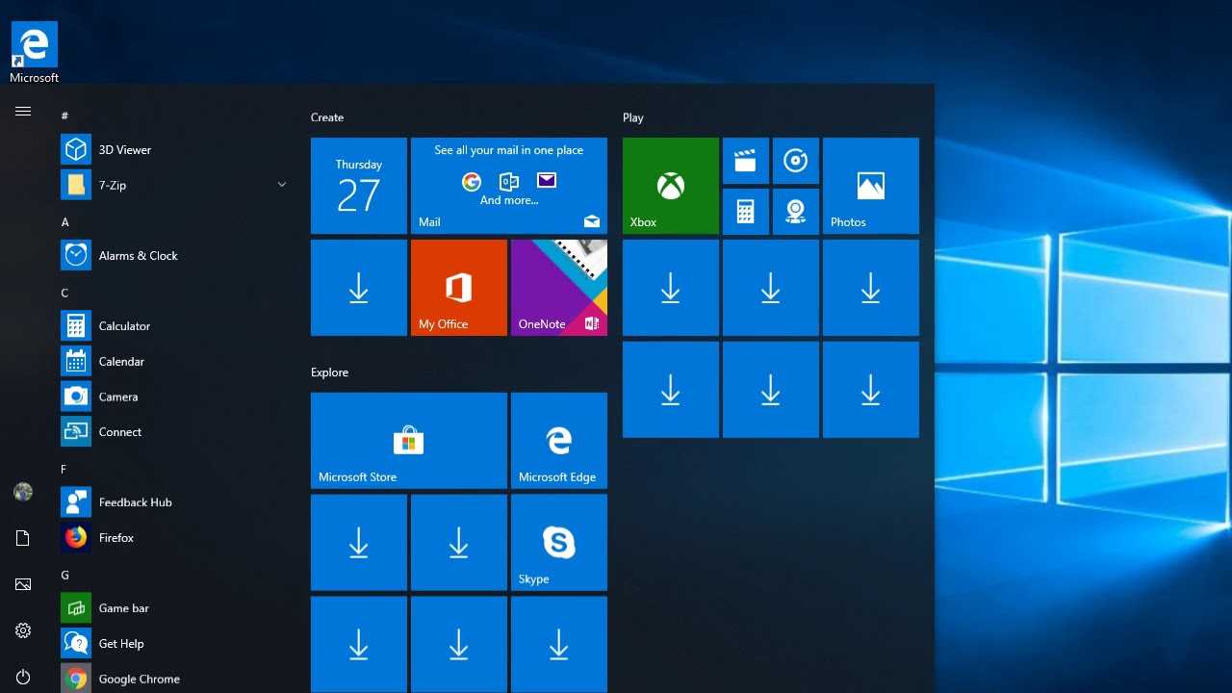Open Settings via the gear icon
This screenshot has width=1232, height=693.
23,630
